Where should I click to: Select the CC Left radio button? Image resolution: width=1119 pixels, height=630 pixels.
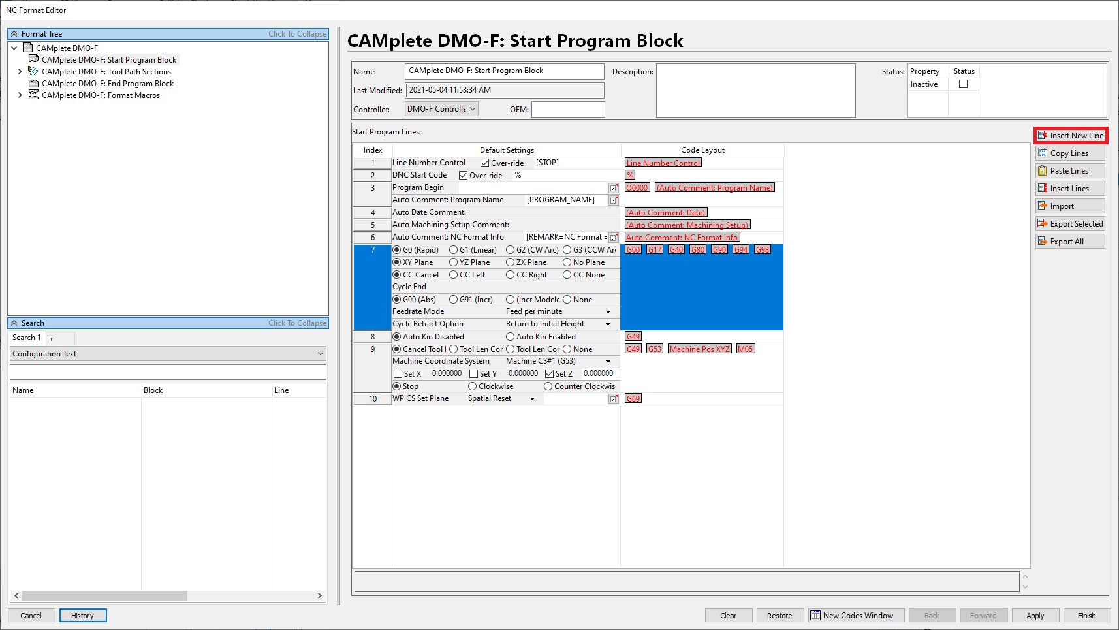coord(453,275)
